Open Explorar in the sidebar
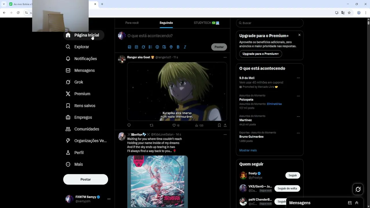Image resolution: width=370 pixels, height=208 pixels. click(x=77, y=47)
